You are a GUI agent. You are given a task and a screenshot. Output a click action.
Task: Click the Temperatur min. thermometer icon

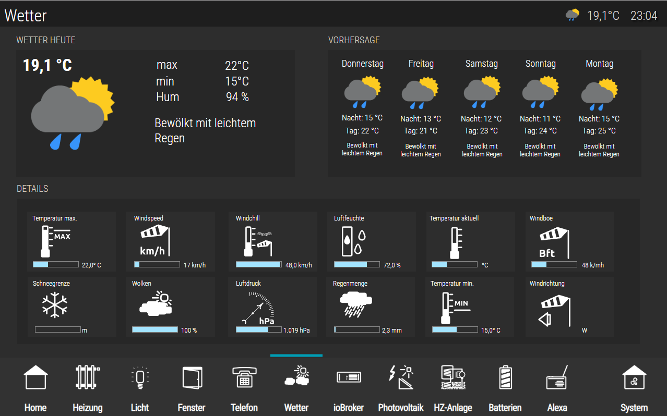tap(455, 308)
